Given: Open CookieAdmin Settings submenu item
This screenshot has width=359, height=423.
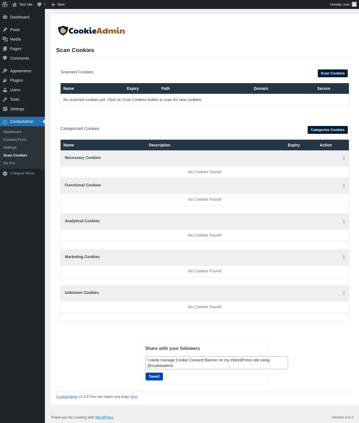Looking at the screenshot, I should click(x=22, y=148).
